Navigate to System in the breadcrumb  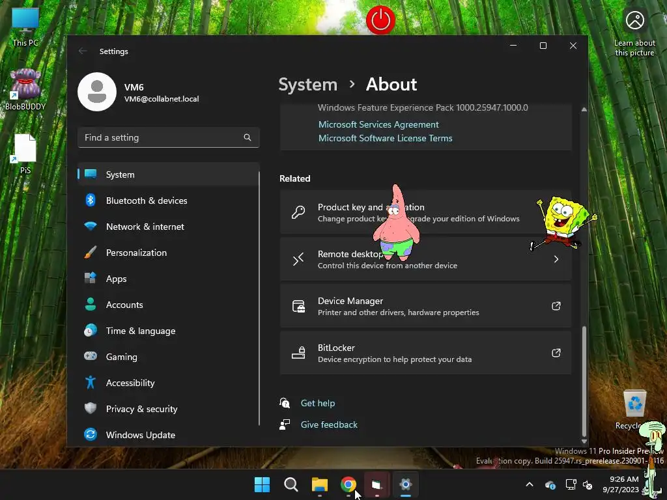pos(307,84)
